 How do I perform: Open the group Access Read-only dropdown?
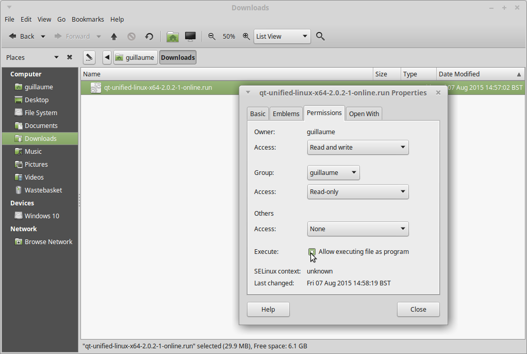[x=358, y=192]
